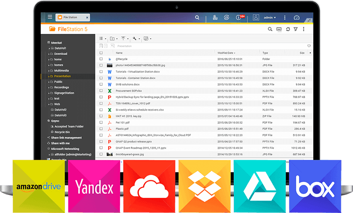
Task: Click the Excel icon for Bi-weekly eNews schedule
Action: [109, 110]
